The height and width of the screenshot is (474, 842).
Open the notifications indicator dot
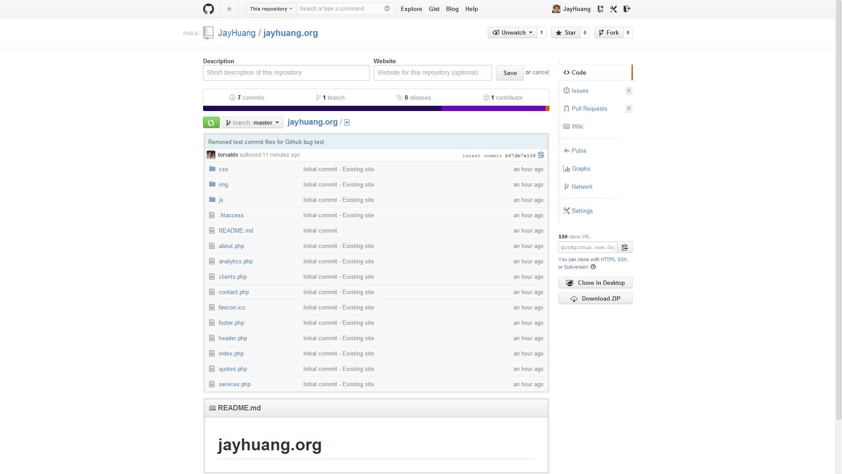(x=229, y=9)
